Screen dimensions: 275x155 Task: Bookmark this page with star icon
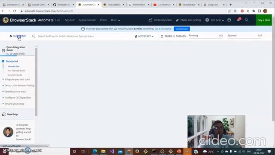tap(235, 11)
